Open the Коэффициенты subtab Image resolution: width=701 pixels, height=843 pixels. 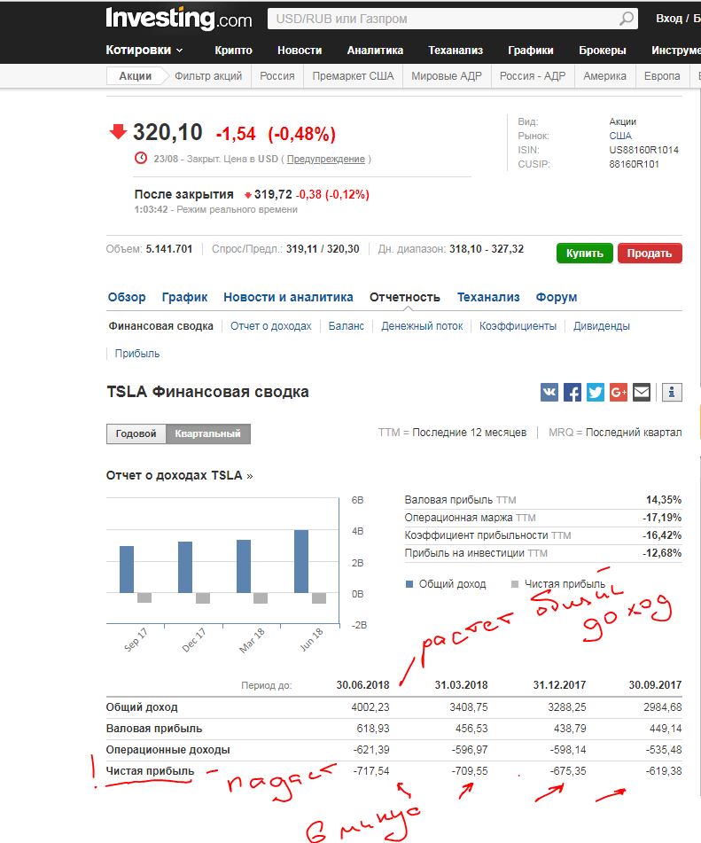[x=518, y=326]
